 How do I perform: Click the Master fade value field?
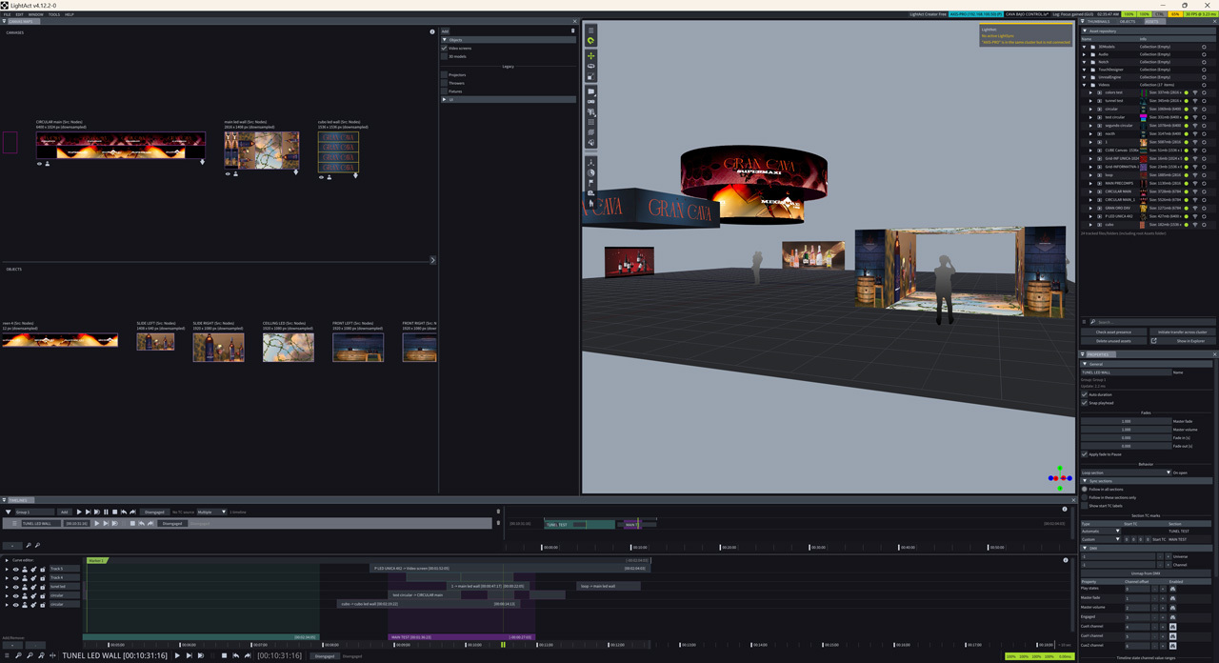tap(1126, 421)
